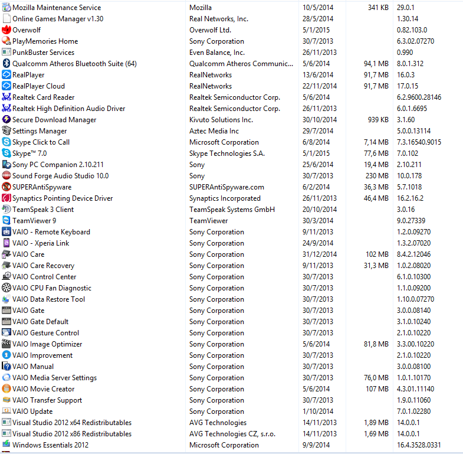Screen dimensions: 463x454
Task: Click publisher Even Balance, Inc.
Action: click(217, 53)
